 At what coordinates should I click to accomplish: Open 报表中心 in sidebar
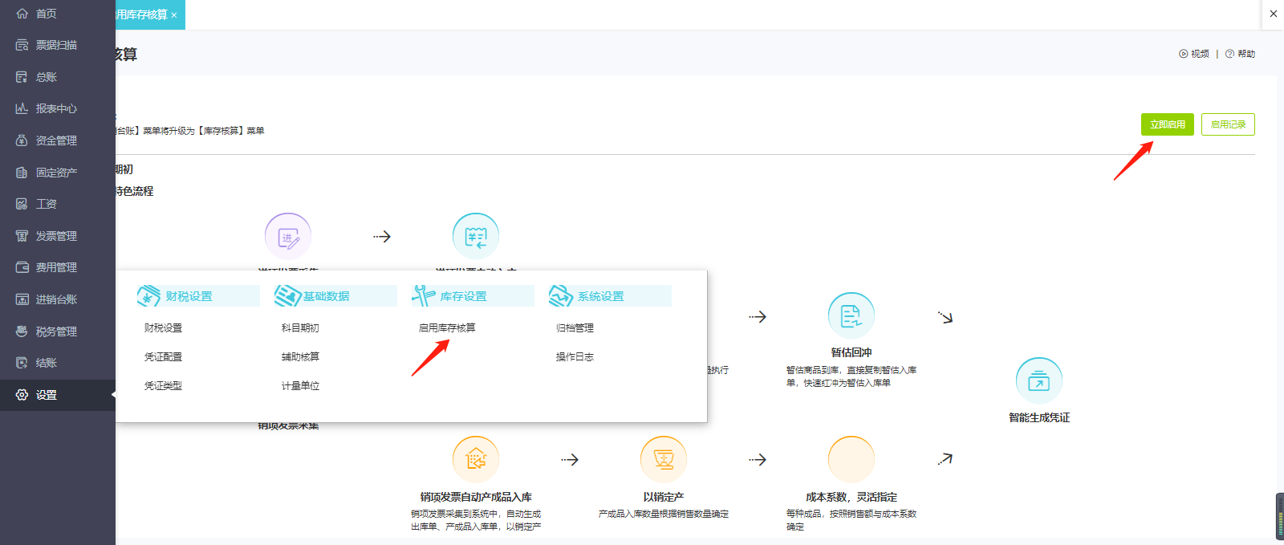coord(58,108)
